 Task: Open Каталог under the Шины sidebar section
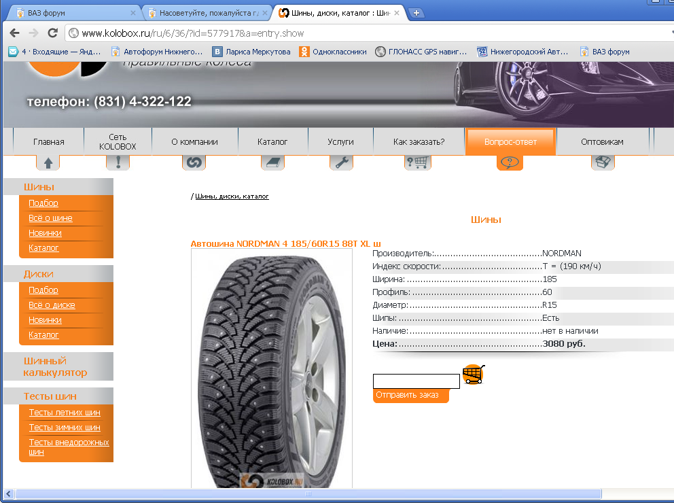[43, 248]
